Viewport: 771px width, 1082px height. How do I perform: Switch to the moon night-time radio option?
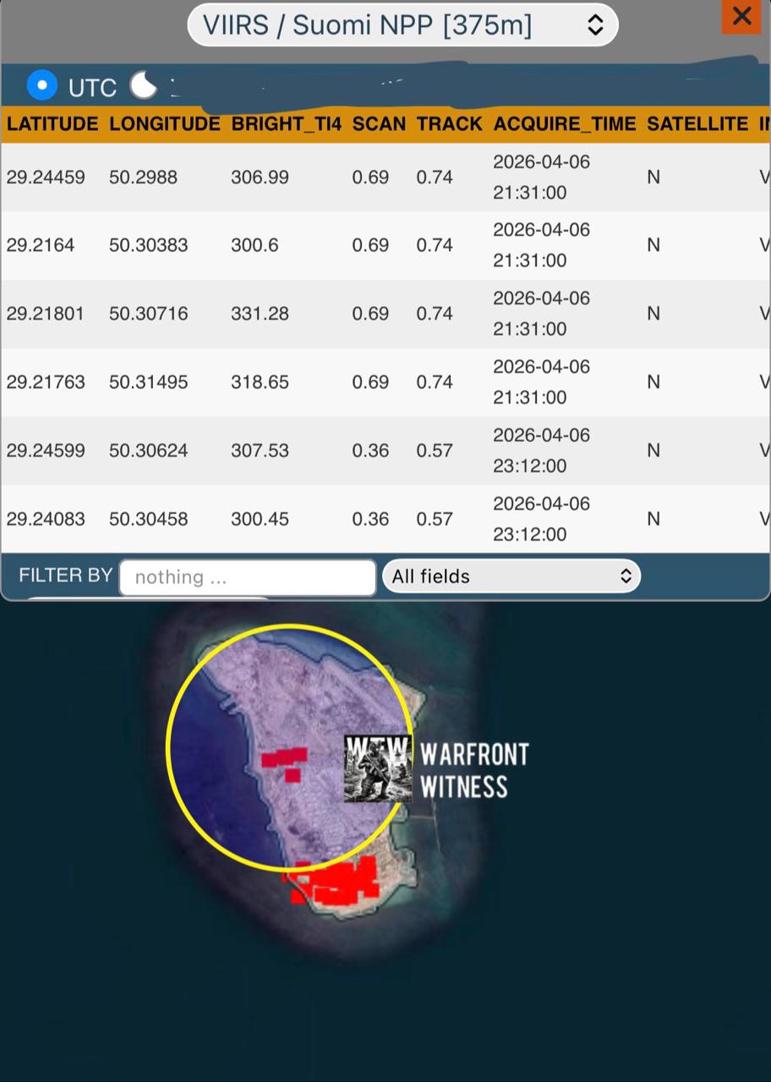pos(144,85)
